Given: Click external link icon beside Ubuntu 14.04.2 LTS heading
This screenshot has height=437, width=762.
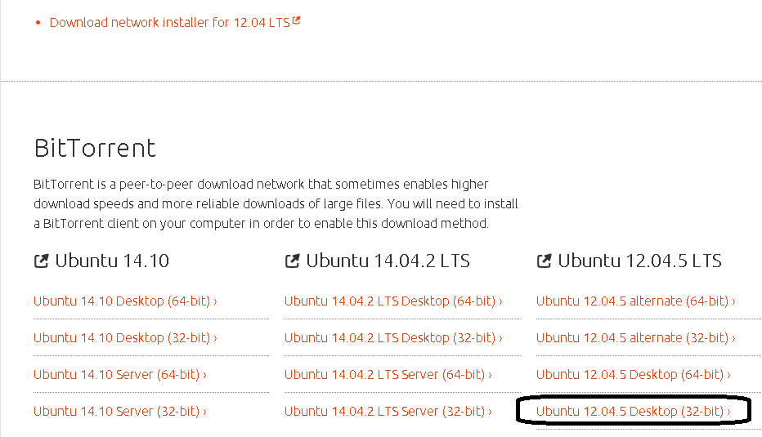Looking at the screenshot, I should [292, 262].
